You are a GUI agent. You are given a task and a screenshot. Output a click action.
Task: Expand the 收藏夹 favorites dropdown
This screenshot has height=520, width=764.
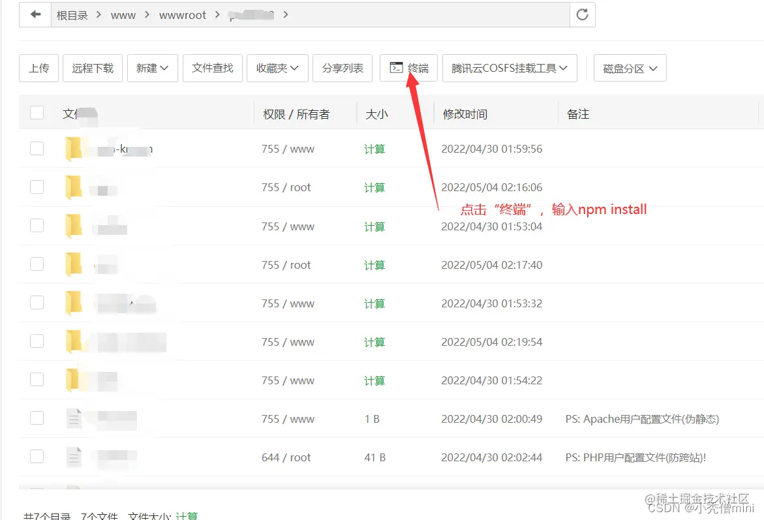pyautogui.click(x=278, y=69)
